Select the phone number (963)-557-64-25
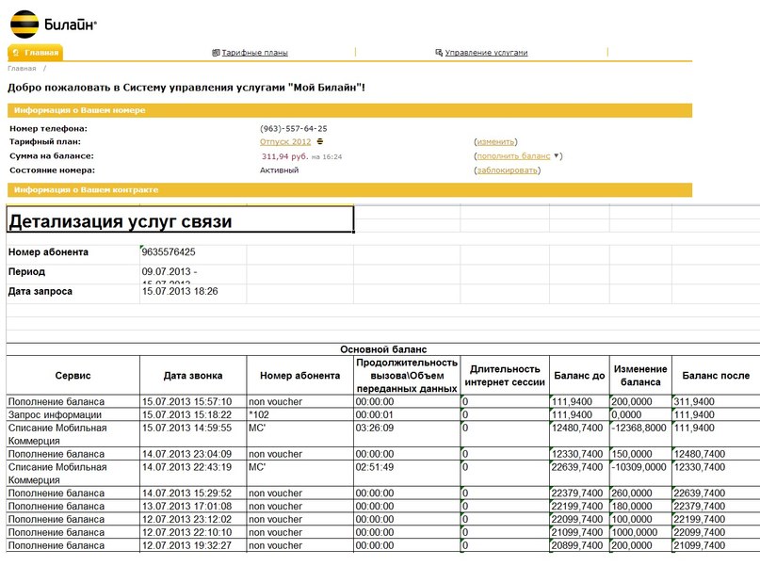Viewport: 760px width, 566px height. click(293, 128)
